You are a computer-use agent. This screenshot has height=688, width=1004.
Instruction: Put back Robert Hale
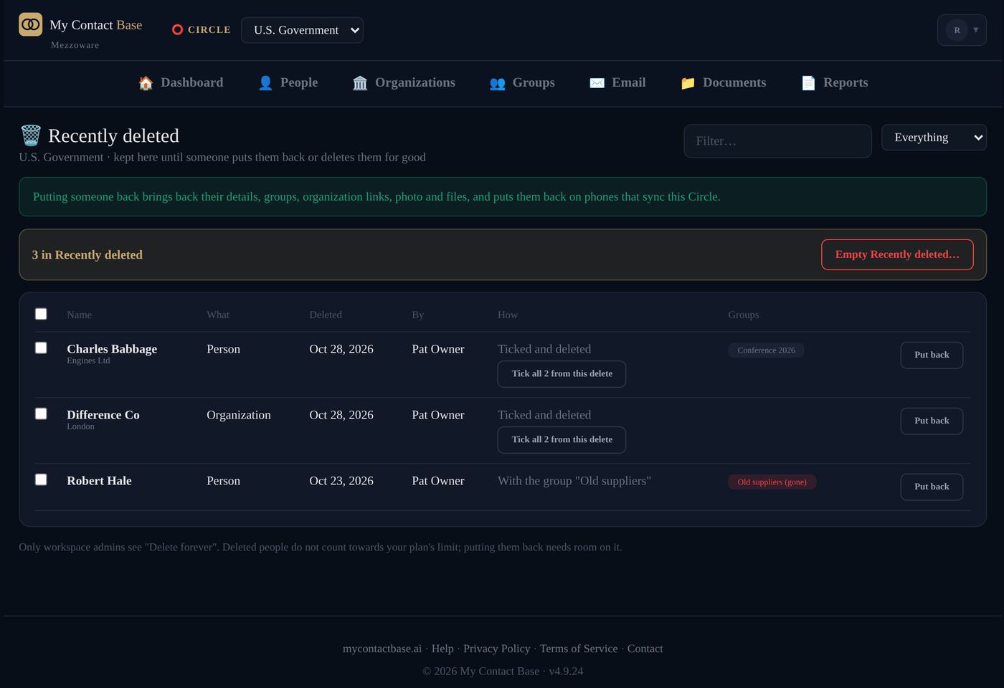coord(932,487)
